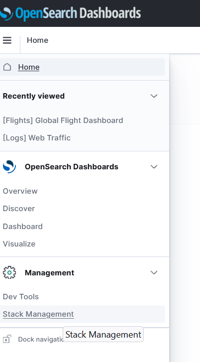Viewport: 200px width, 362px height.
Task: Click the Management gear icon
Action: [x=9, y=272]
